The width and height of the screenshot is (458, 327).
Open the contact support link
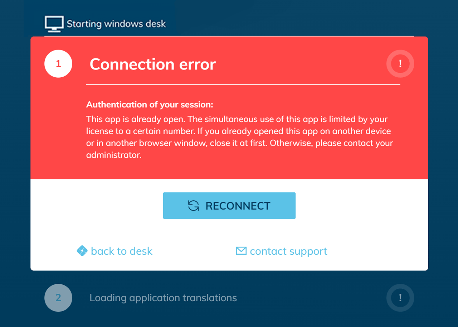point(288,251)
